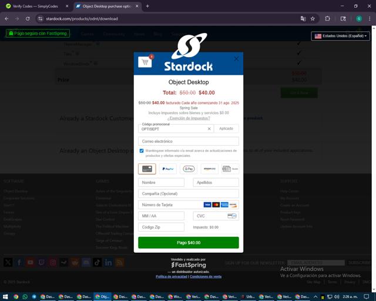
Task: Focus the CVC field
Action: (x=216, y=216)
